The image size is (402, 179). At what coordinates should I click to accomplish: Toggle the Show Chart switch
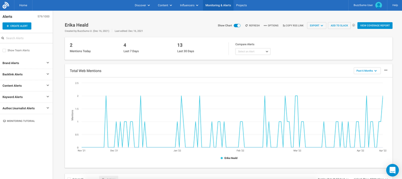pos(237,25)
